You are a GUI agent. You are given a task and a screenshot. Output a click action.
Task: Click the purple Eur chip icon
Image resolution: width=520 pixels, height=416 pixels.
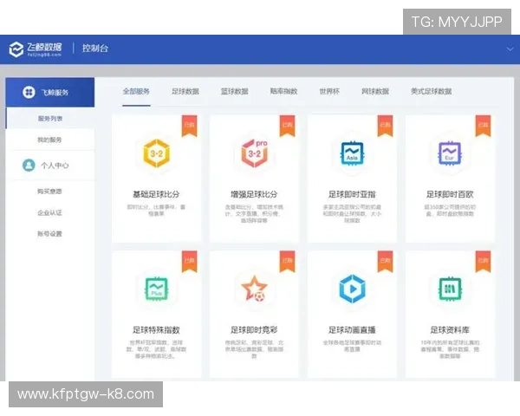(450, 153)
